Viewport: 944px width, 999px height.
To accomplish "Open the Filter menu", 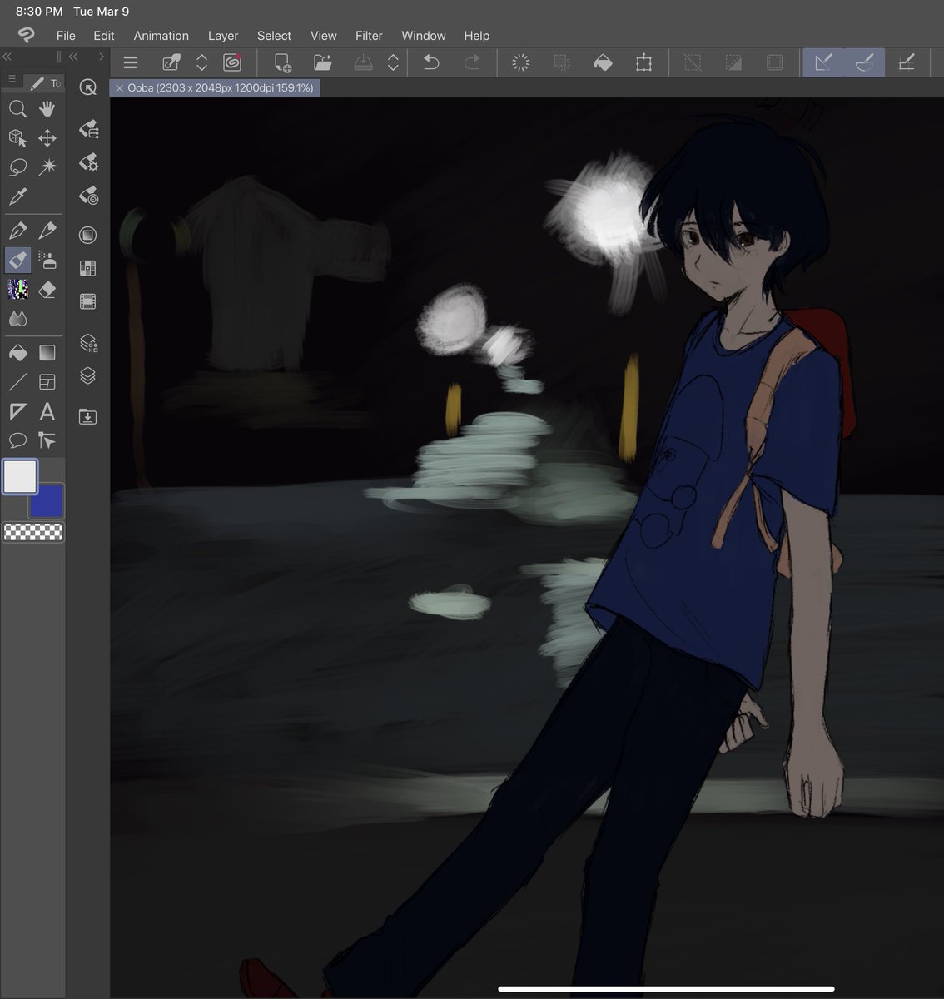I will coord(369,36).
